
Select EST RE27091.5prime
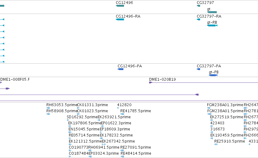[x=136, y=147]
